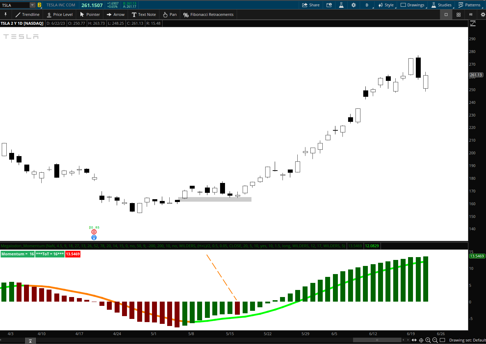Open grid settings gear below Patterns
Screen dimensions: 486x344
483,14
